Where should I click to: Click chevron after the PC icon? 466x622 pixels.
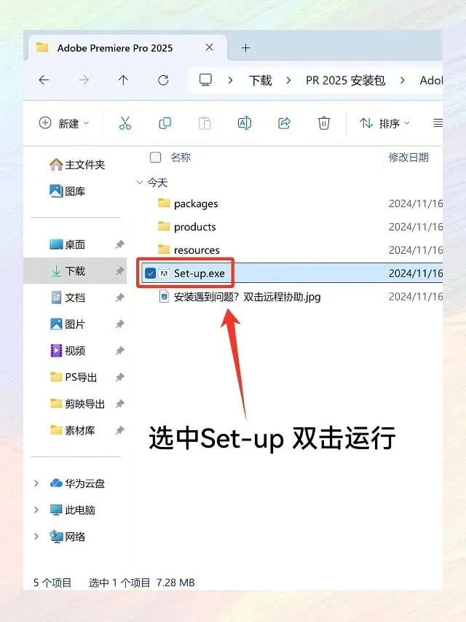230,80
